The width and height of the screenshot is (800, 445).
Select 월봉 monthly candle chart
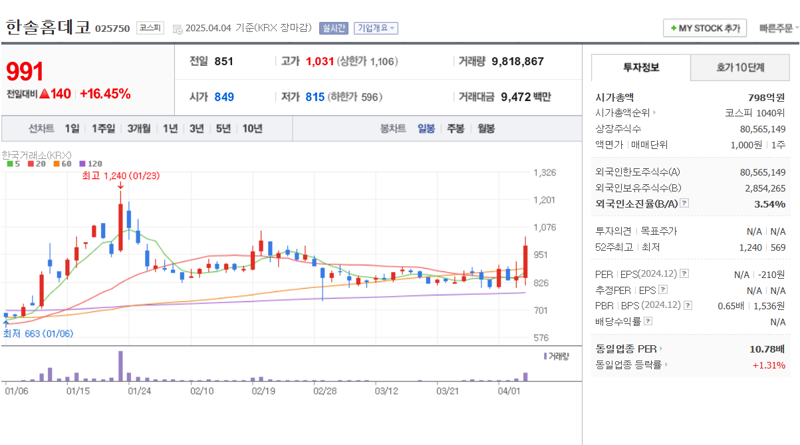coord(486,128)
